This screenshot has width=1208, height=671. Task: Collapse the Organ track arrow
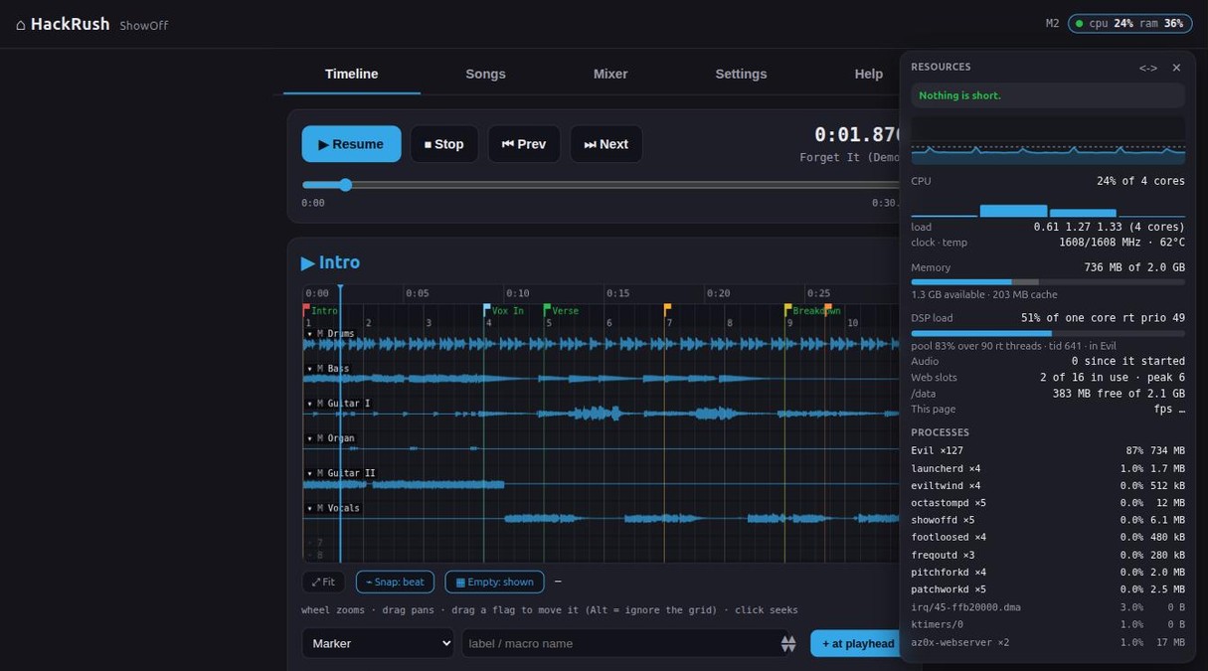309,438
